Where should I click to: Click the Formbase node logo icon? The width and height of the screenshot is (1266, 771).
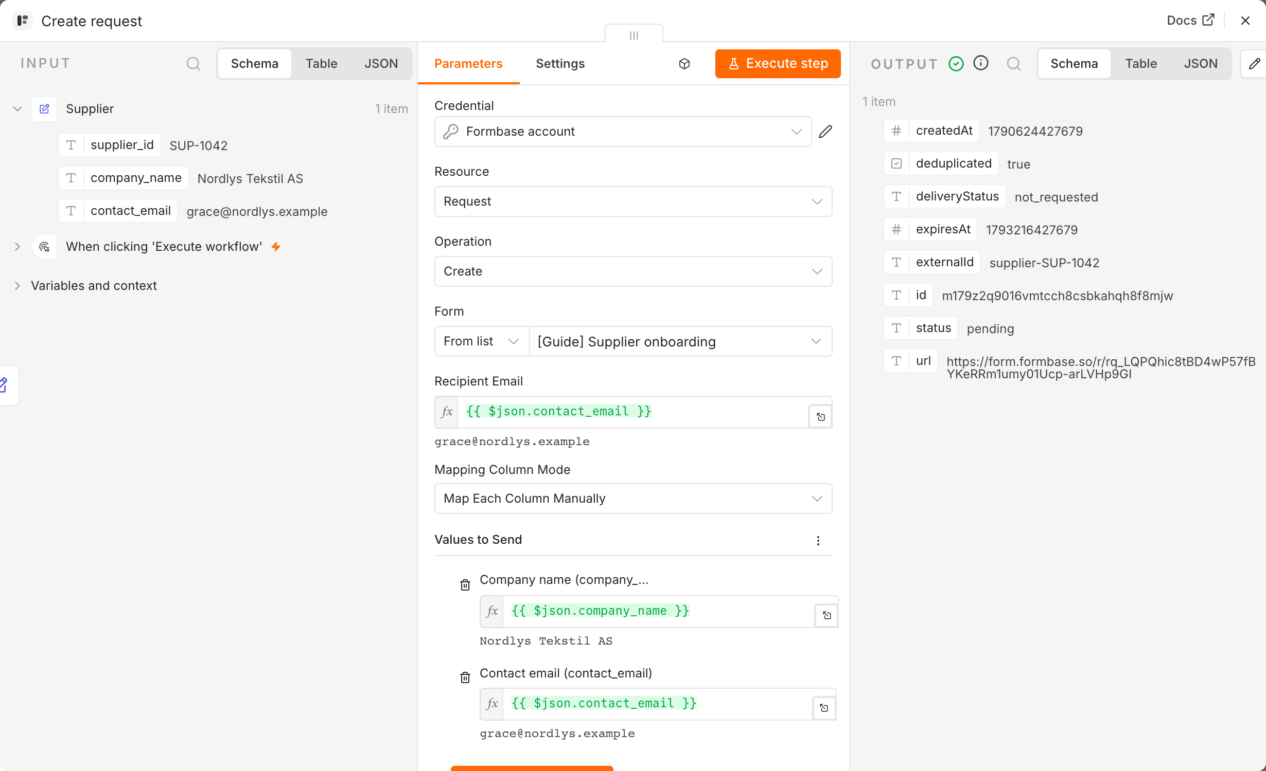pyautogui.click(x=22, y=21)
